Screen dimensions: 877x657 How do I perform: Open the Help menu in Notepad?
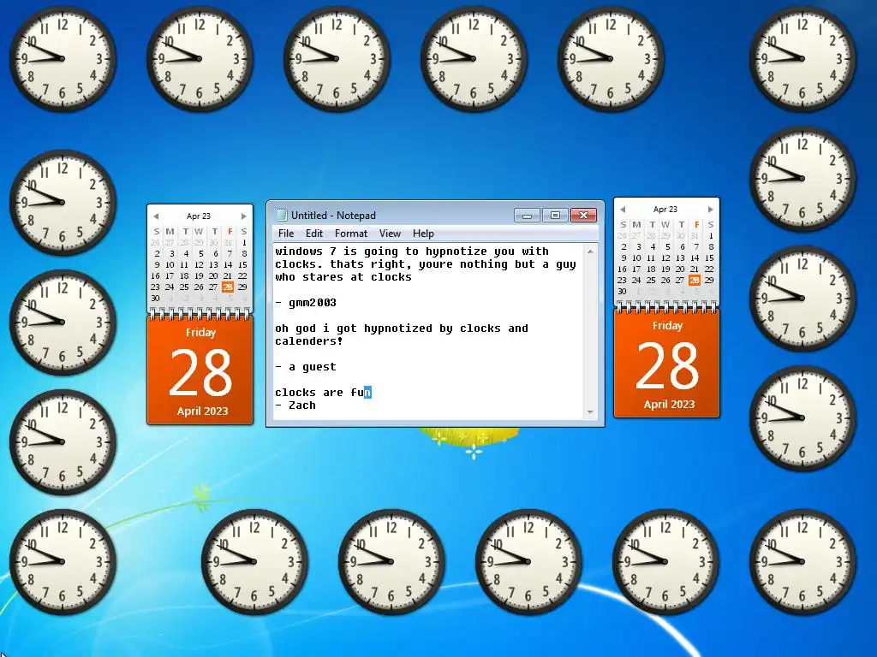[423, 234]
